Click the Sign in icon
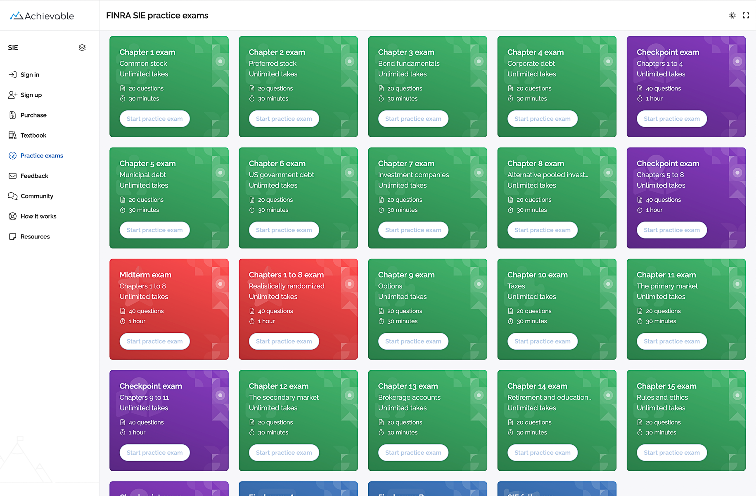 click(12, 74)
